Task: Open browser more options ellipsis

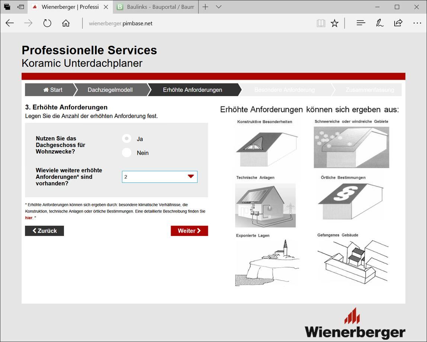Action: [417, 23]
